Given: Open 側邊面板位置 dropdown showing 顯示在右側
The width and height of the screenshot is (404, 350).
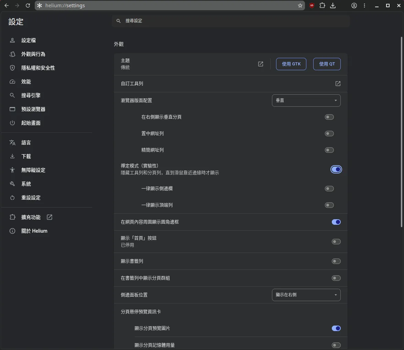Looking at the screenshot, I should tap(306, 295).
